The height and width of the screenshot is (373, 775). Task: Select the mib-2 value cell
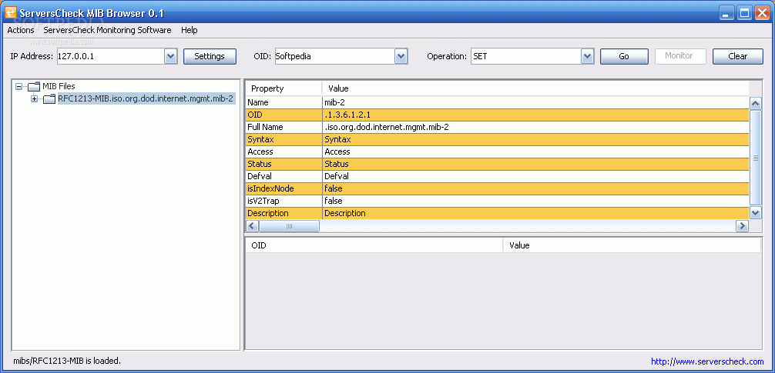535,102
